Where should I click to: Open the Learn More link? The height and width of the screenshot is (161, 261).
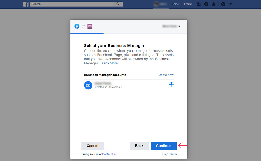pos(109,63)
